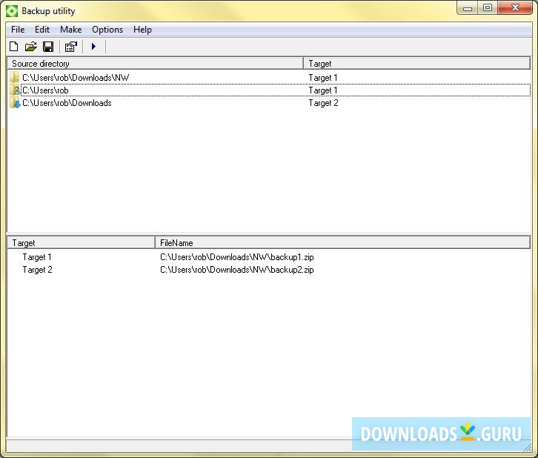Screen dimensions: 538x458
Task: Close the Backup utility window
Action: tap(515, 8)
